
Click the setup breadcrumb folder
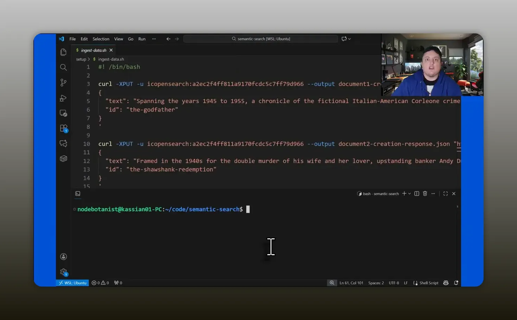click(81, 59)
